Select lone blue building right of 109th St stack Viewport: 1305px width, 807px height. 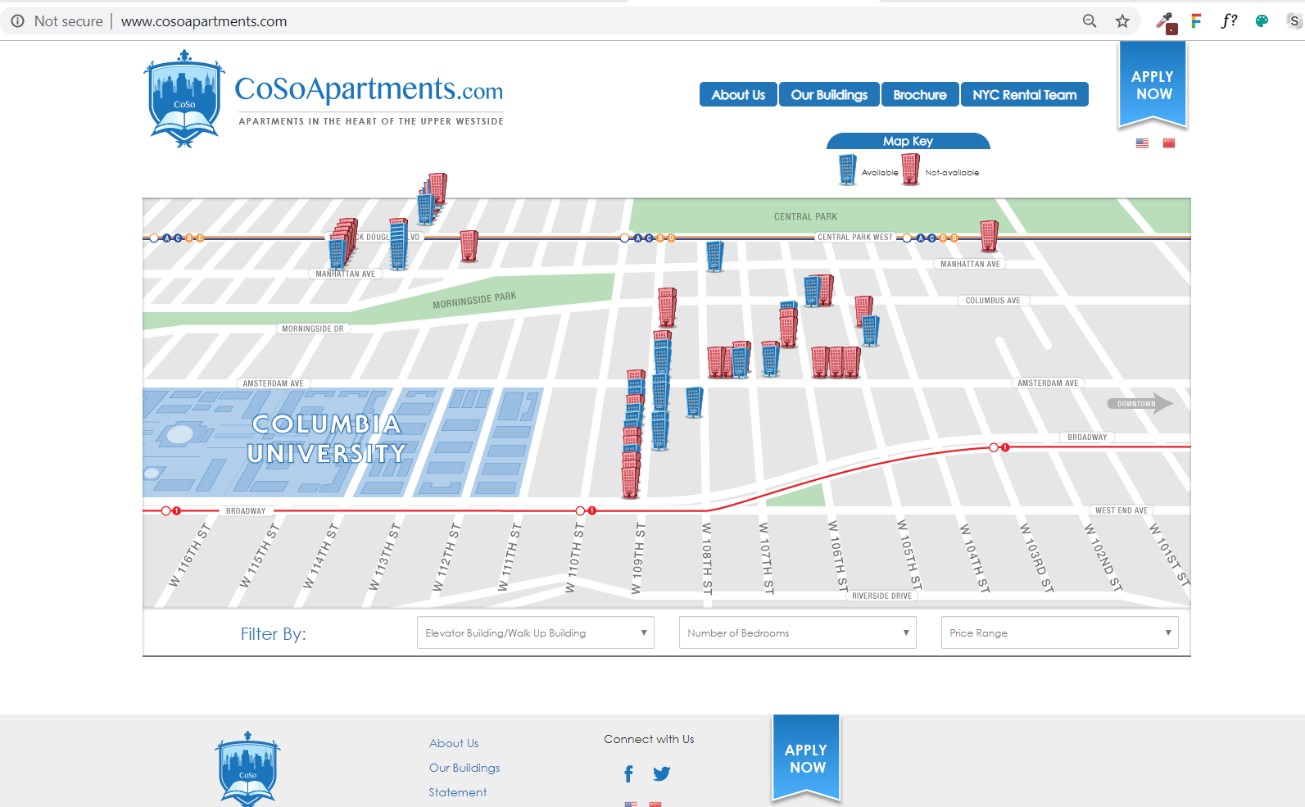click(694, 401)
